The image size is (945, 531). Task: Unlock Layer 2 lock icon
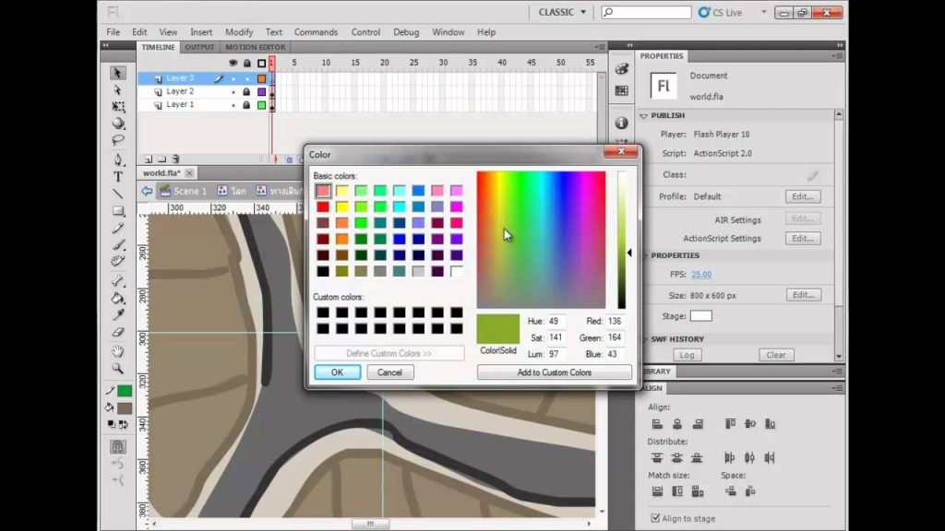pos(246,91)
